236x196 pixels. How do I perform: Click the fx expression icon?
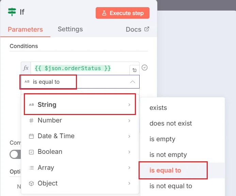26,68
